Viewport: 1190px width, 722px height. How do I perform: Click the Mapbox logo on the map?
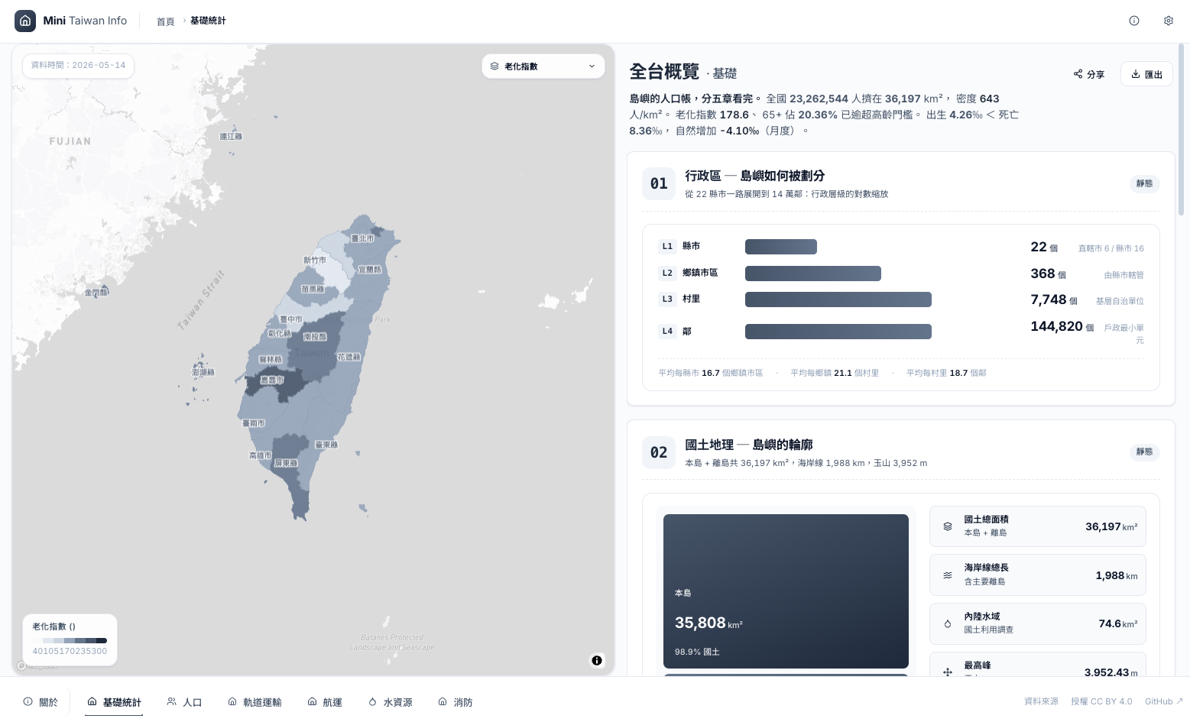pyautogui.click(x=37, y=665)
